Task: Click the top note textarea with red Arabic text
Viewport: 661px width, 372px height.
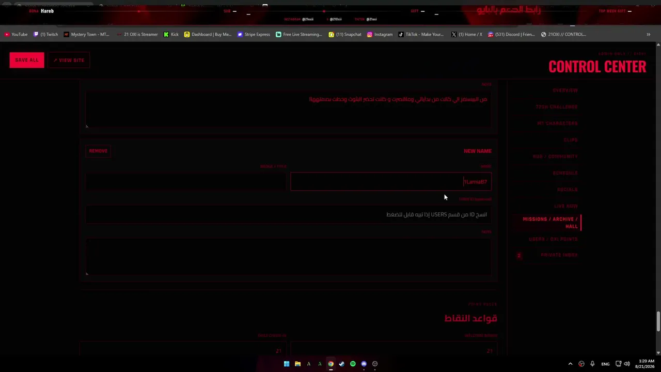Action: pos(289,109)
